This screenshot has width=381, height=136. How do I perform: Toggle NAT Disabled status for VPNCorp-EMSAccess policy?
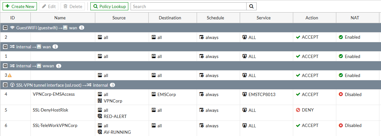(341, 94)
